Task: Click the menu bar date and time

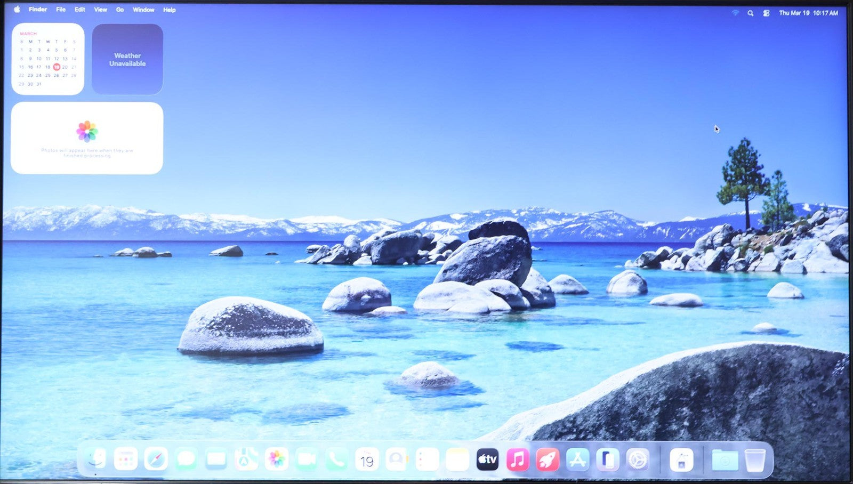Action: [x=808, y=13]
